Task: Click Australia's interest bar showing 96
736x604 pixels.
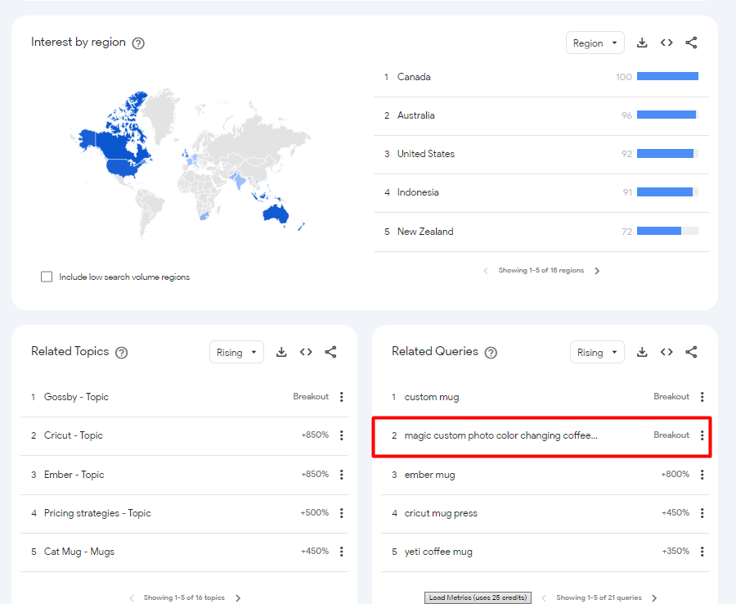Action: coord(667,115)
